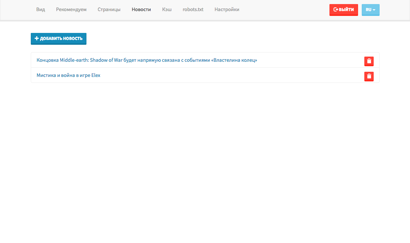This screenshot has height=243, width=410.
Task: Go to the Рекомендуем section
Action: click(x=71, y=10)
